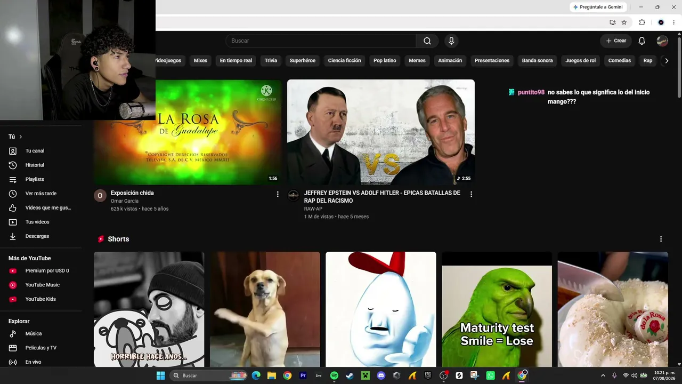Click the Windows taskbar search box
Screen dimensions: 682x384
pyautogui.click(x=209, y=375)
